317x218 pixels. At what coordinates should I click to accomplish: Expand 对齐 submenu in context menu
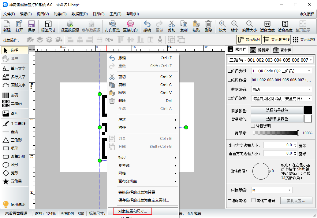[x=143, y=128]
